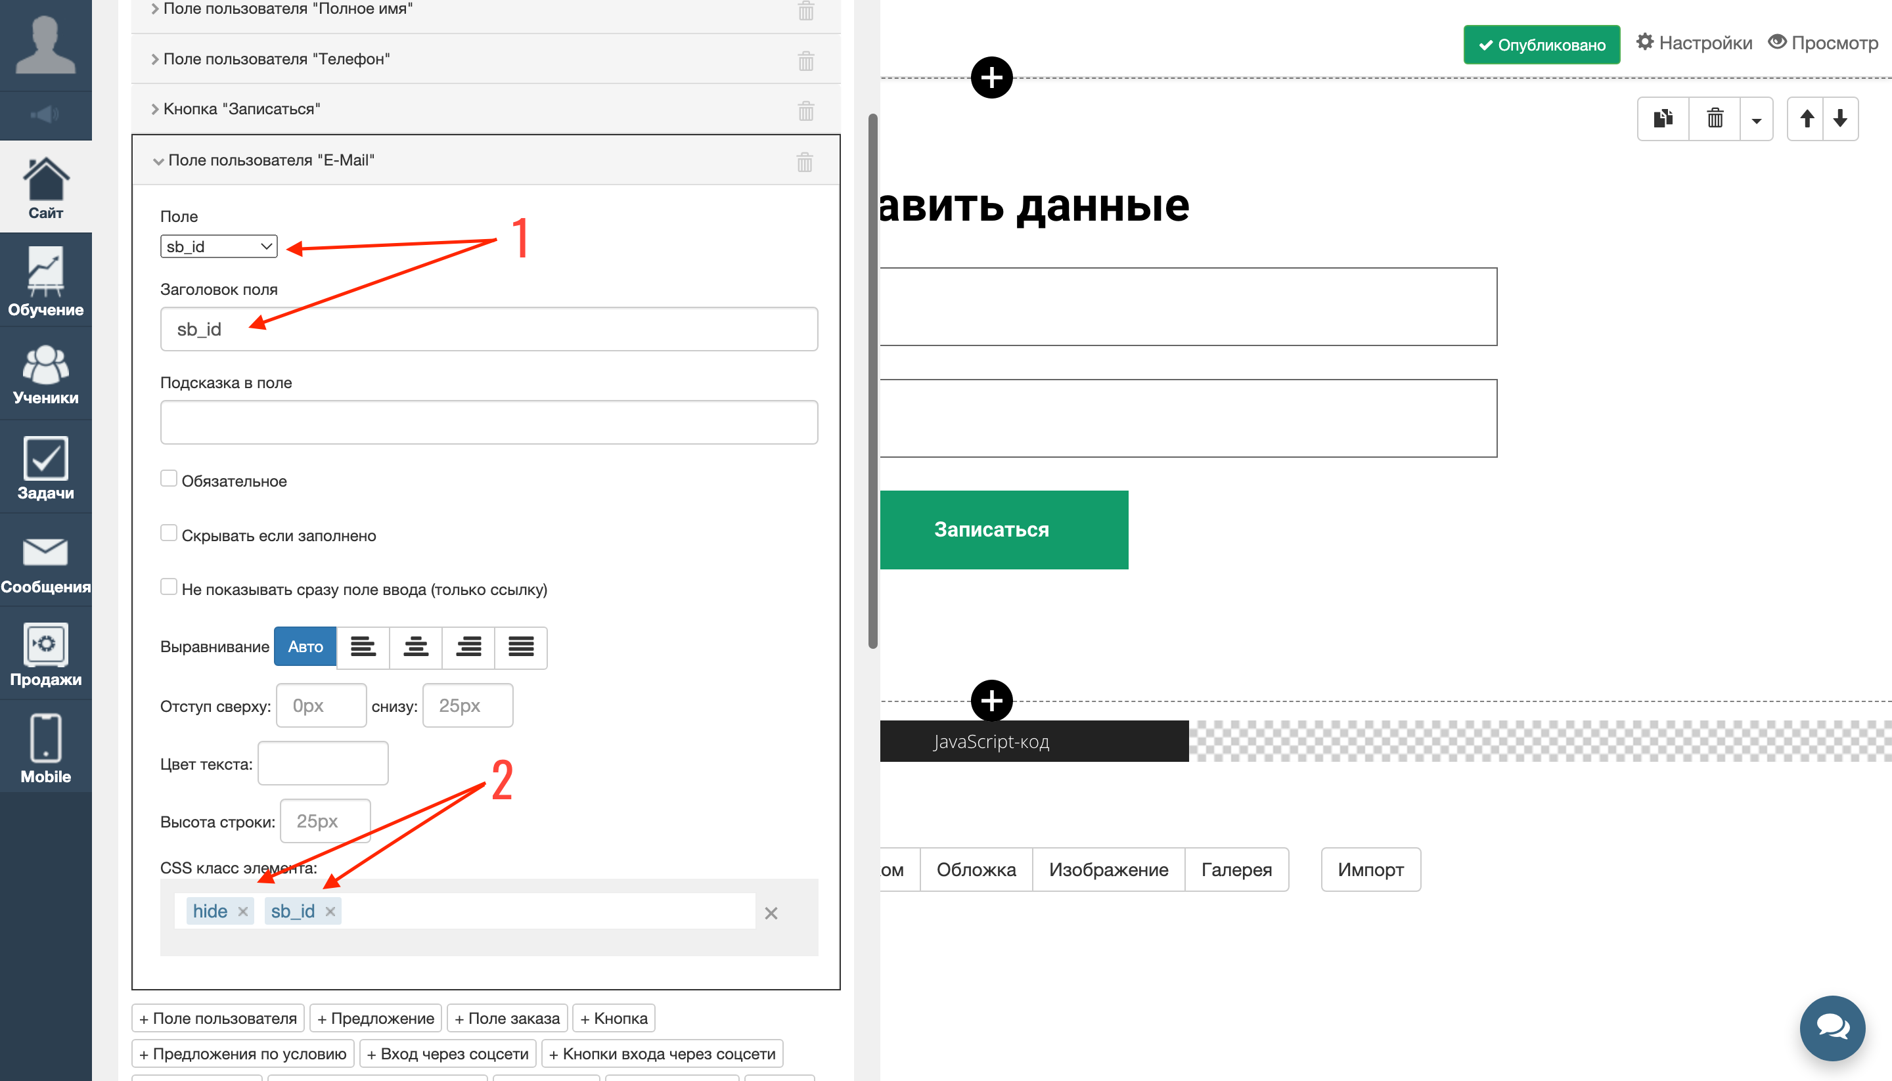Justify the field text alignment
The image size is (1892, 1081).
click(x=521, y=647)
